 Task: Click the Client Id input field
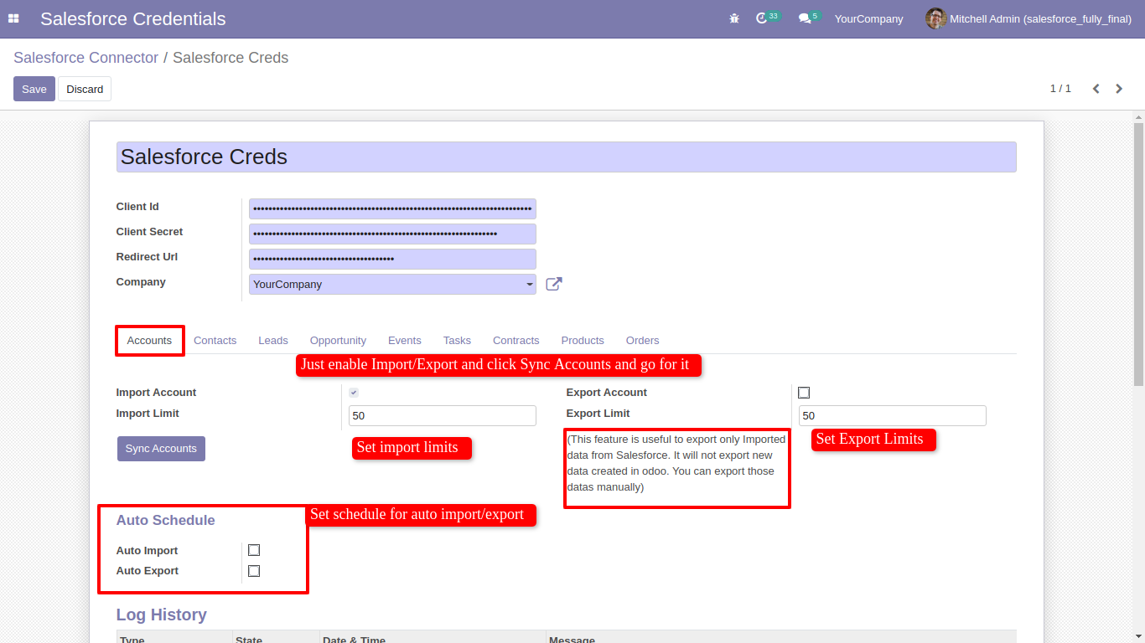[x=392, y=208]
